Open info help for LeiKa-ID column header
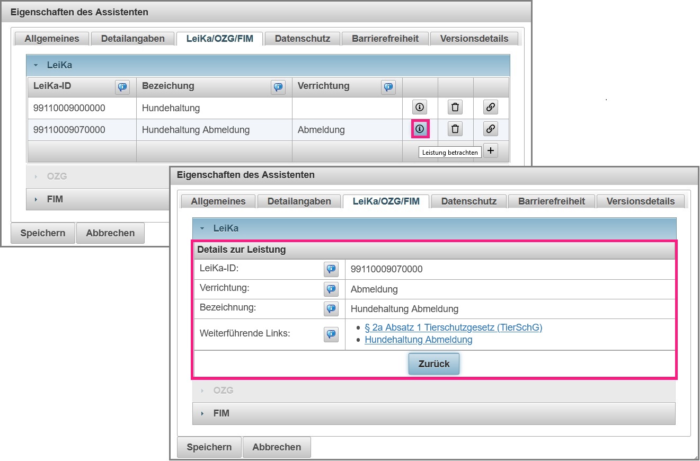The width and height of the screenshot is (700, 461). (x=122, y=87)
